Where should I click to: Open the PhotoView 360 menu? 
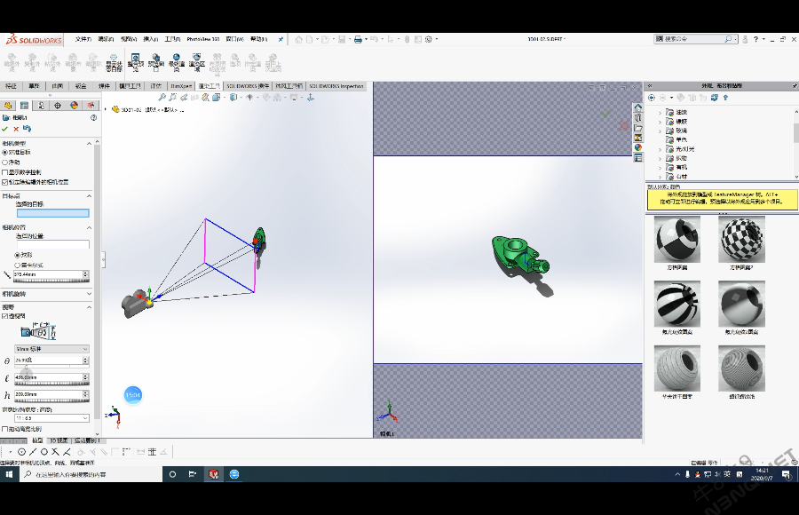[x=202, y=39]
